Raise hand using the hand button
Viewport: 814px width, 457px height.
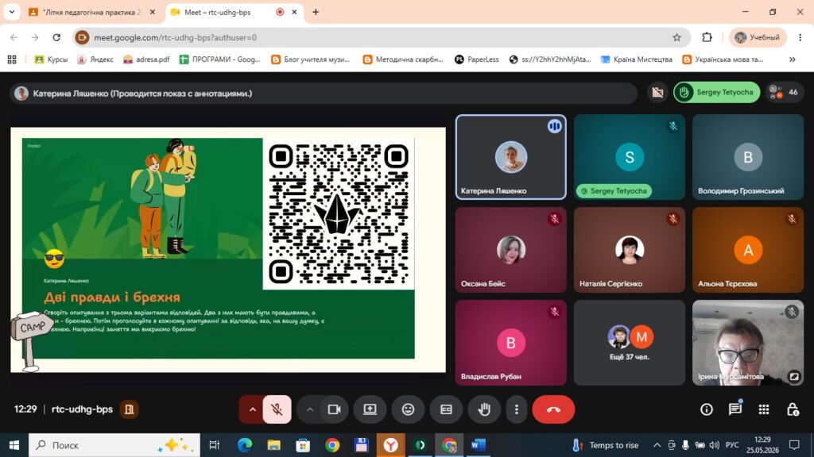[484, 409]
